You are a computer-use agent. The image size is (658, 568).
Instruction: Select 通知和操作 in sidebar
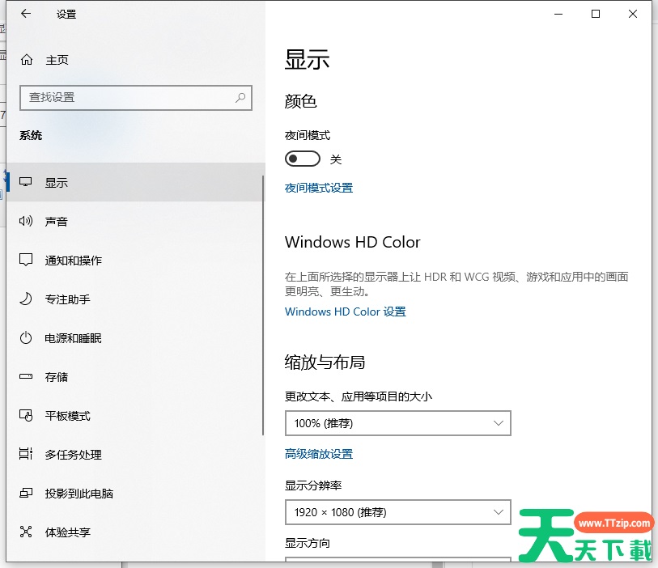coord(73,261)
